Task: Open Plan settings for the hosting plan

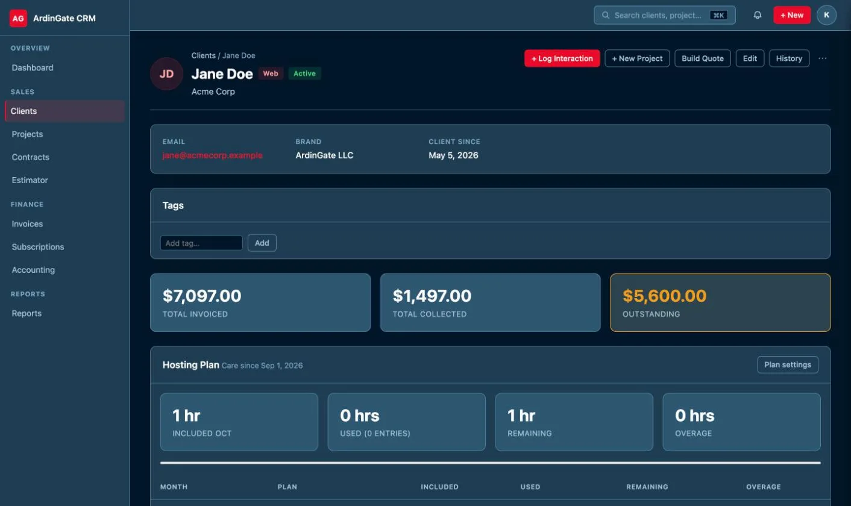Action: click(x=788, y=364)
